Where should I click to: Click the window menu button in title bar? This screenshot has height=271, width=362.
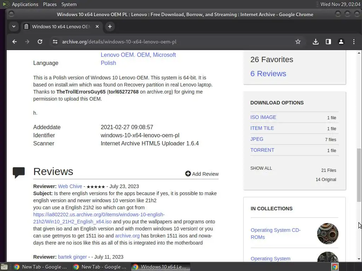[x=11, y=14]
